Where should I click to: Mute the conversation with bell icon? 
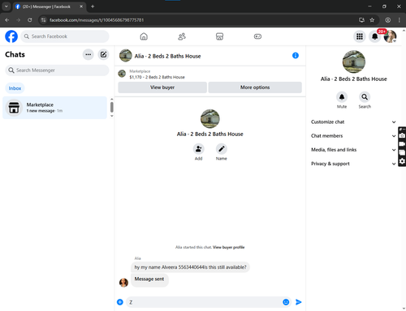point(342,97)
